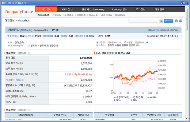The image size is (190, 122).
Task: Click the magnifier search icon
Action: tap(161, 21)
